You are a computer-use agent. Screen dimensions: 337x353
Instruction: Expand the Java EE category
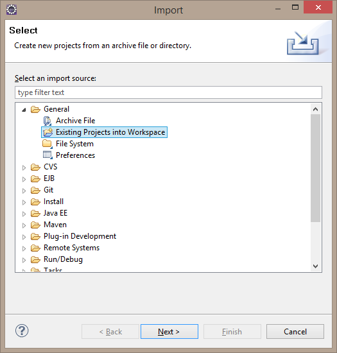[x=24, y=214]
